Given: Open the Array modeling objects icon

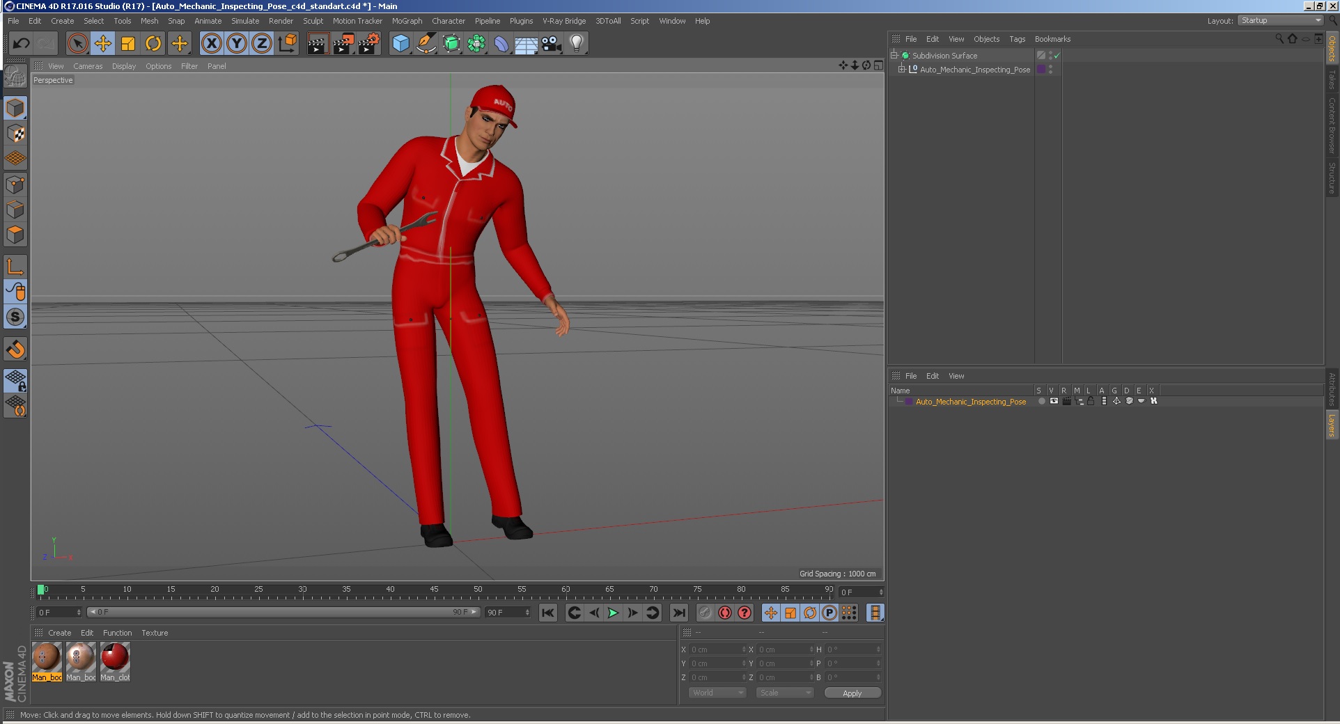Looking at the screenshot, I should pos(476,44).
